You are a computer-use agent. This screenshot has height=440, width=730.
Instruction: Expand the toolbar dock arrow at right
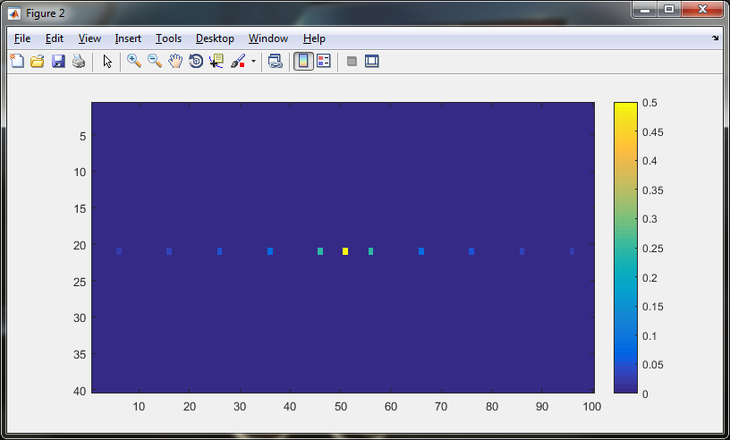(715, 38)
